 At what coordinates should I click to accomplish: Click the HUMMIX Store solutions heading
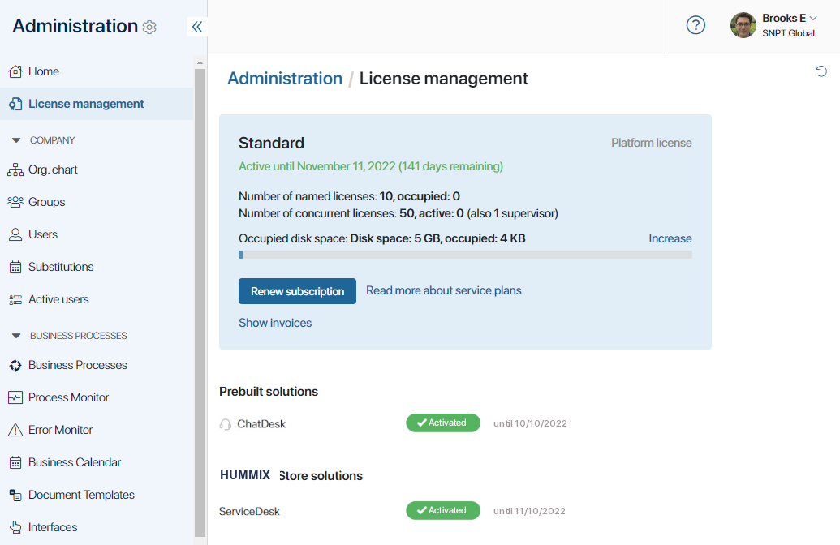click(x=291, y=475)
